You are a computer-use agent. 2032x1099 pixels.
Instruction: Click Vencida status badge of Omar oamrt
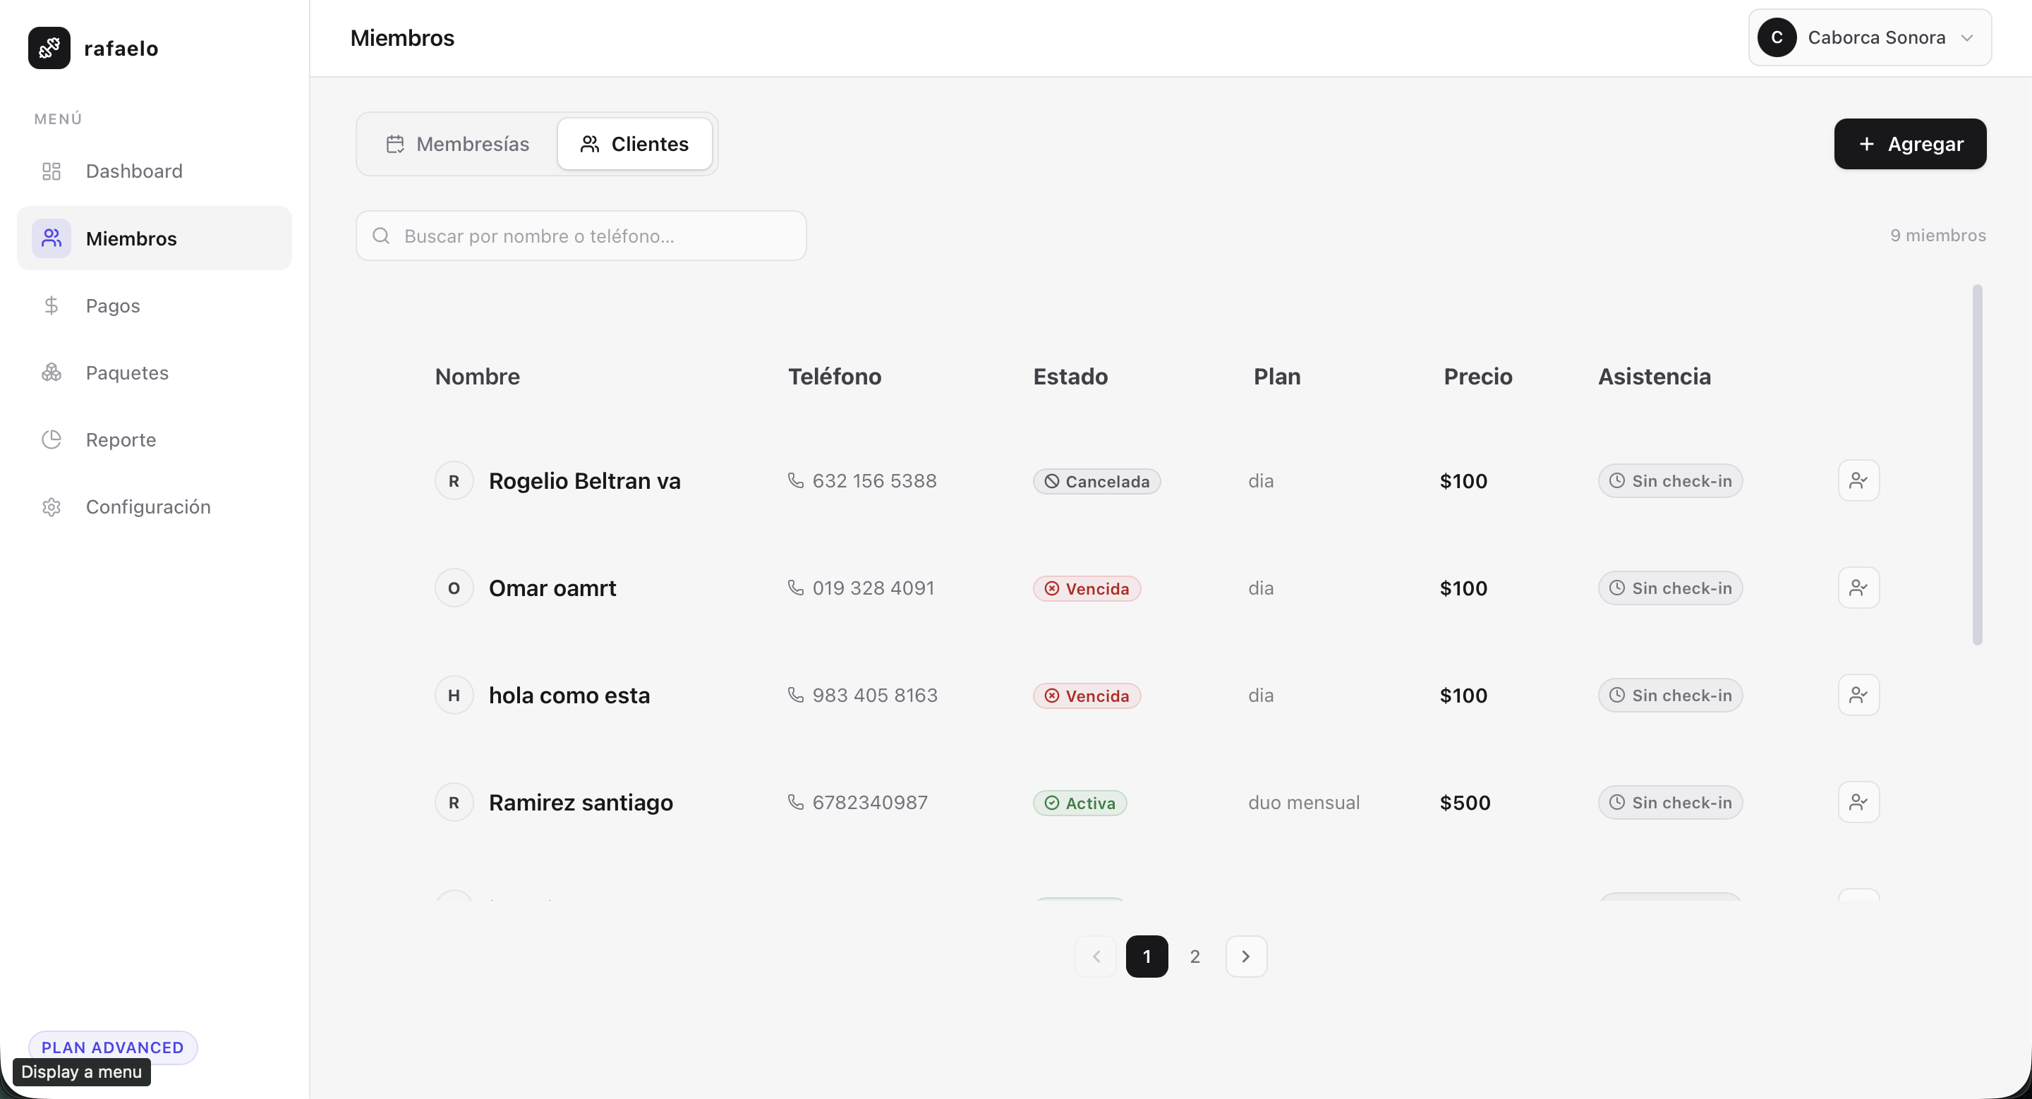[x=1087, y=589]
